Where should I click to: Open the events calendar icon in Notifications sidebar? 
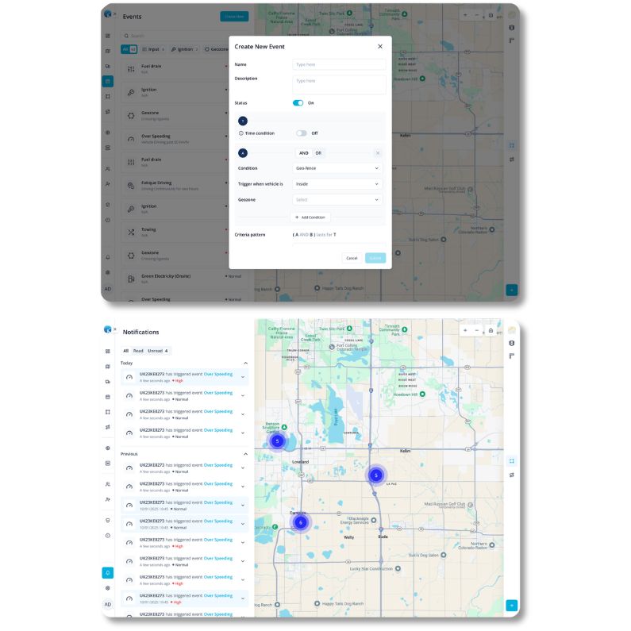pyautogui.click(x=108, y=397)
